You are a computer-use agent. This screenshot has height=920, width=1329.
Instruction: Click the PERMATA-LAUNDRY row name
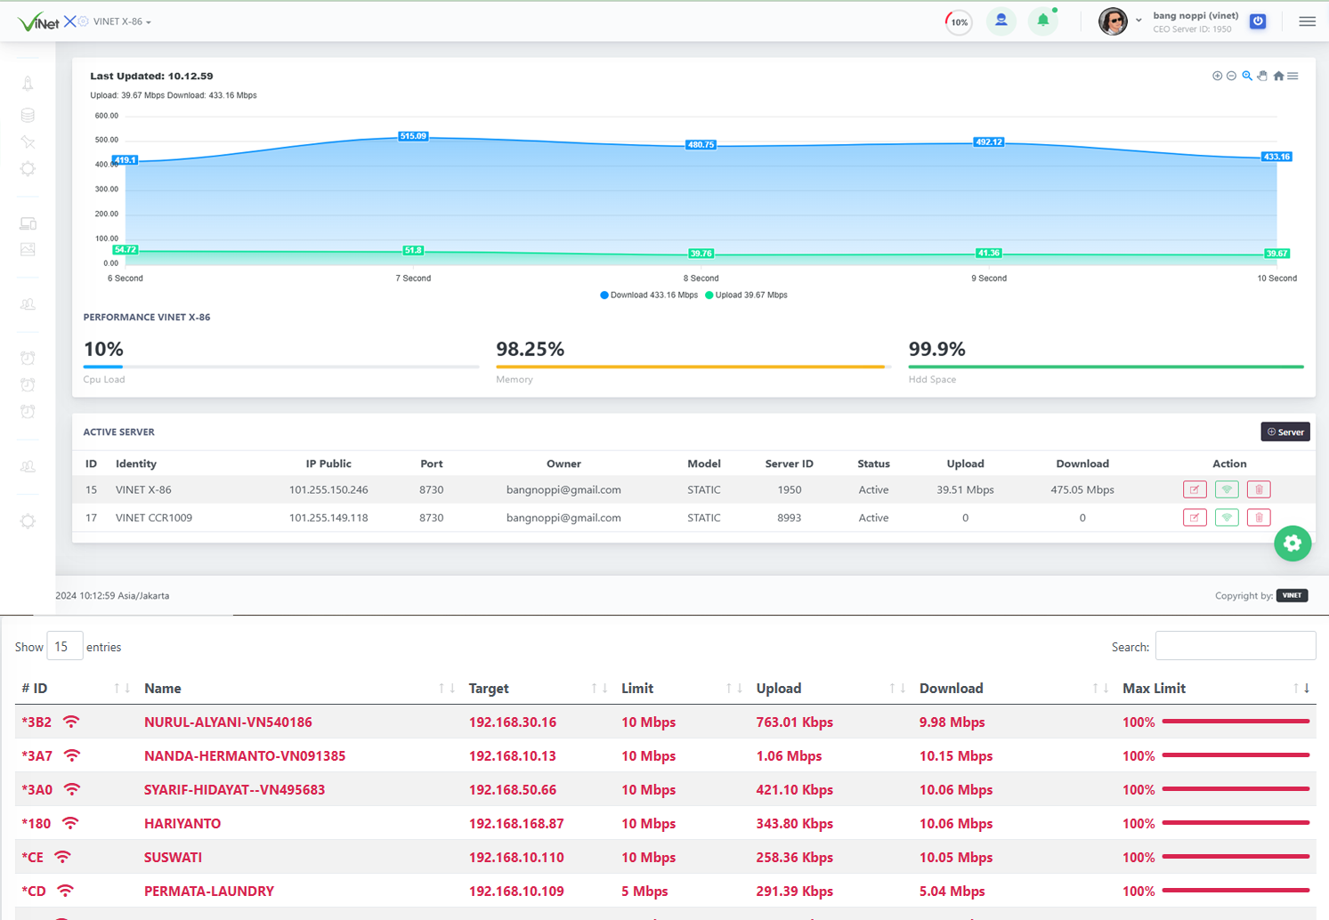tap(209, 892)
